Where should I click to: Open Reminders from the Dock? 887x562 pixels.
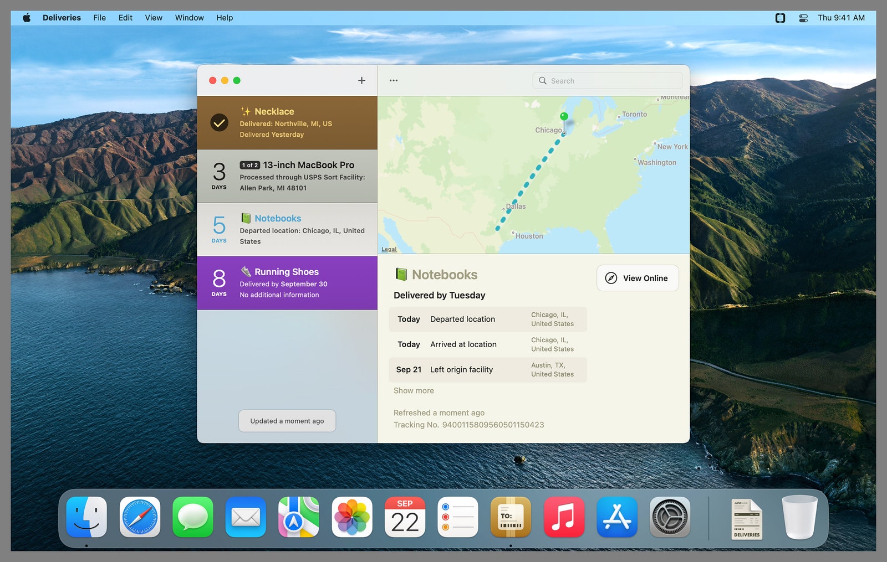pyautogui.click(x=458, y=517)
